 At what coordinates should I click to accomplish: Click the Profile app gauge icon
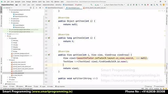[x=142, y=5]
